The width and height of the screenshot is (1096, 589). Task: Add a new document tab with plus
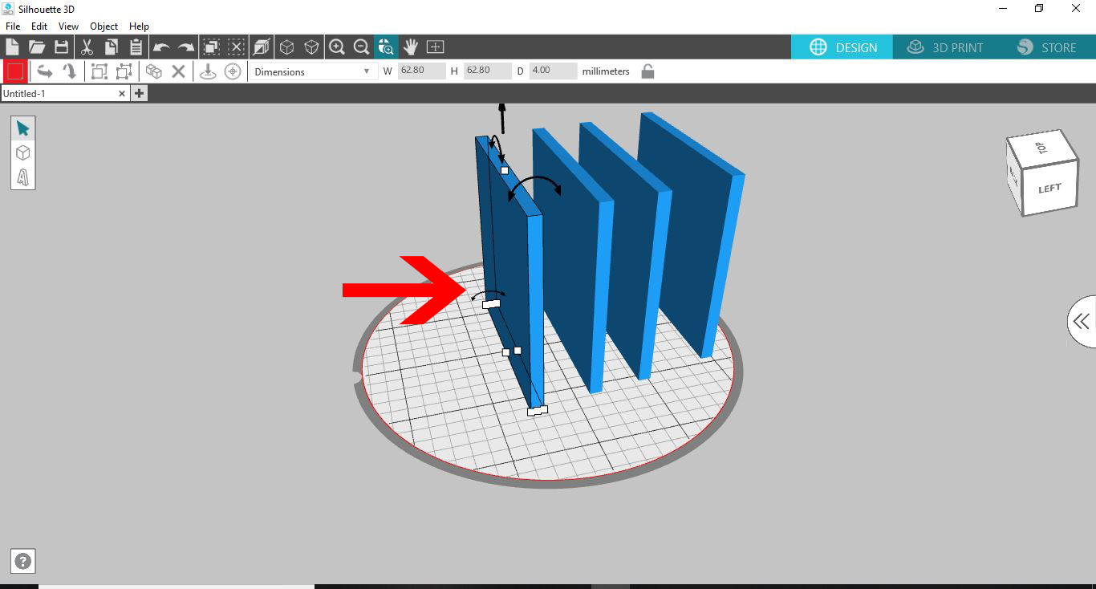(x=139, y=93)
